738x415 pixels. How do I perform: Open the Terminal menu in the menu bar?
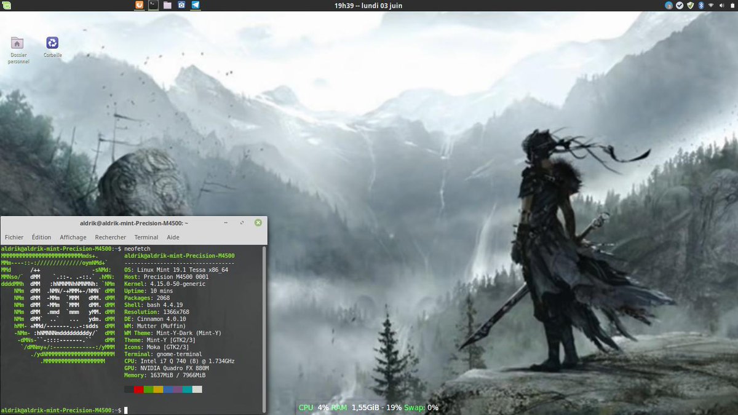click(146, 237)
